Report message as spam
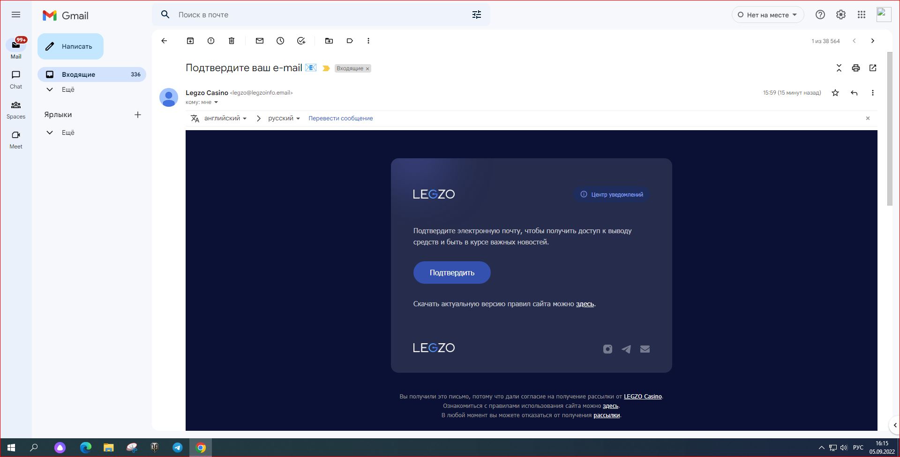Screen dimensions: 900x457 point(211,41)
